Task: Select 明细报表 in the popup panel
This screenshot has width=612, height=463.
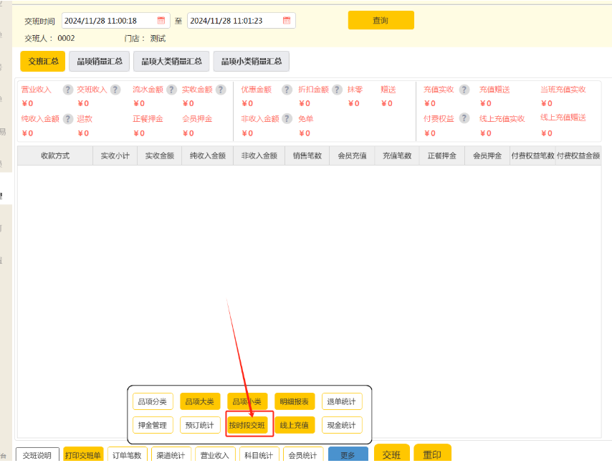Action: (295, 401)
